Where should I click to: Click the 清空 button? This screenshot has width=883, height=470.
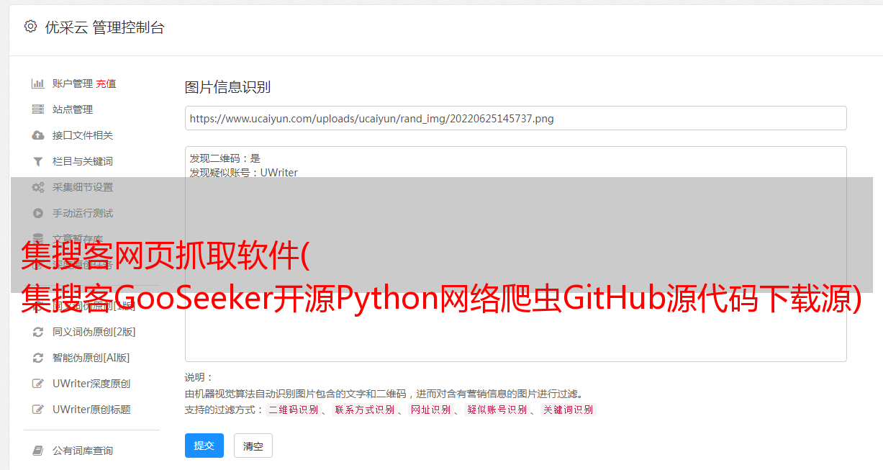253,446
